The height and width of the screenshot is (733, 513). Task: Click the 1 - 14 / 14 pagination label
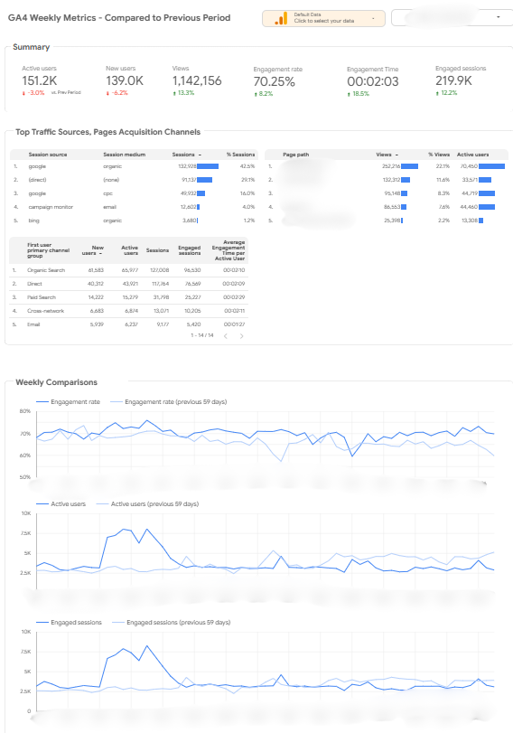tap(201, 335)
